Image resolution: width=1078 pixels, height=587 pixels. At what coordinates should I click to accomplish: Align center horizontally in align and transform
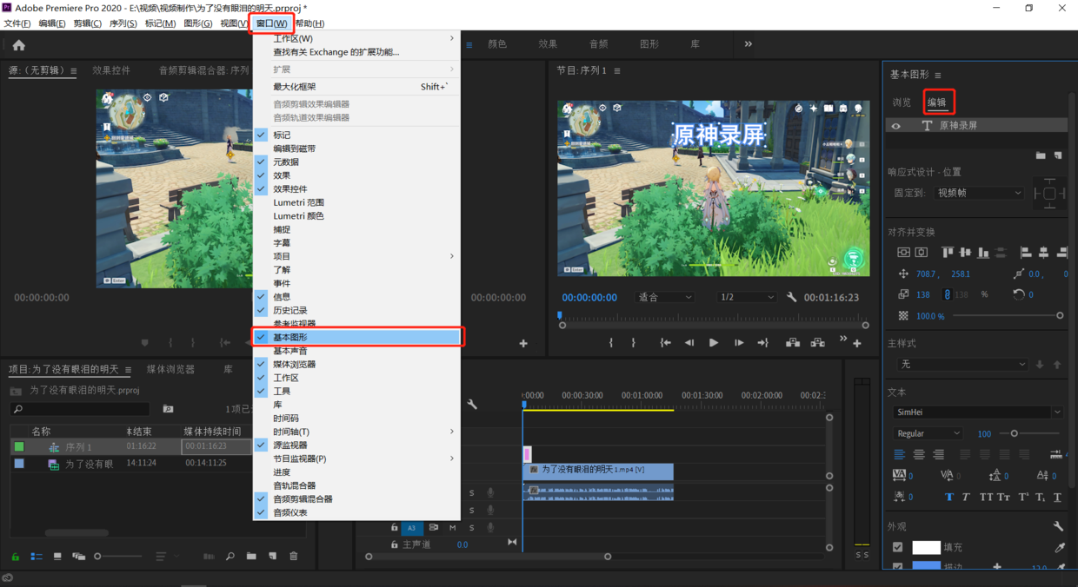coord(922,253)
